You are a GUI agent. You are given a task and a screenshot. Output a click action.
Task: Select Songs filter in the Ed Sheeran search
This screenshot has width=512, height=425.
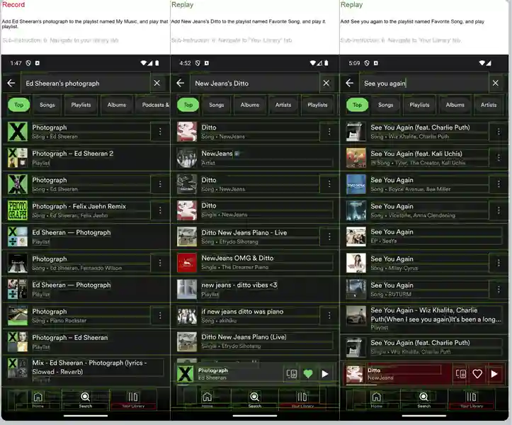tap(47, 105)
